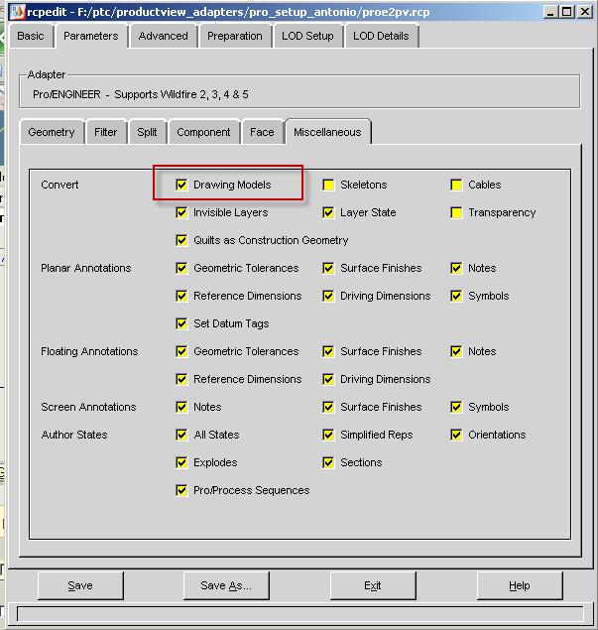
Task: Toggle Floating Annotations Driving Dimensions checkbox
Action: (x=328, y=379)
